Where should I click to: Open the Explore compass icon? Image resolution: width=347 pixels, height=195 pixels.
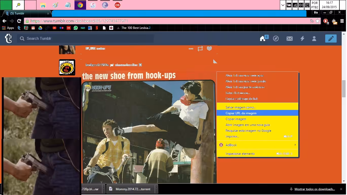coord(276,38)
